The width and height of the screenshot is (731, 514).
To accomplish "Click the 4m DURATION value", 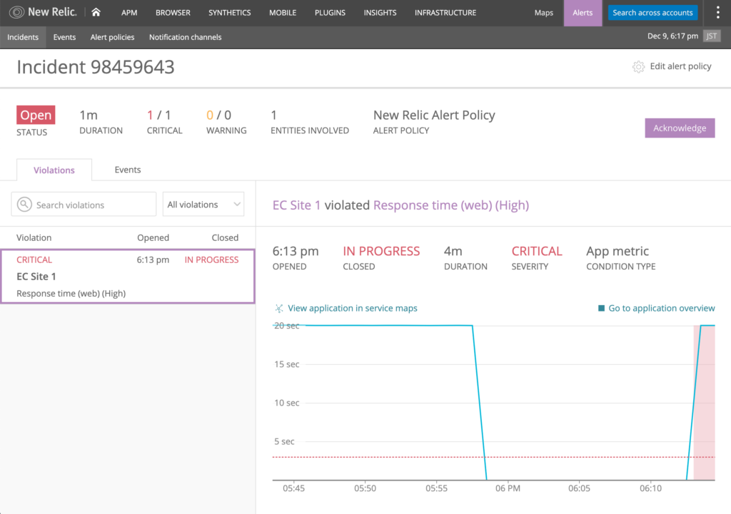I will coord(453,251).
